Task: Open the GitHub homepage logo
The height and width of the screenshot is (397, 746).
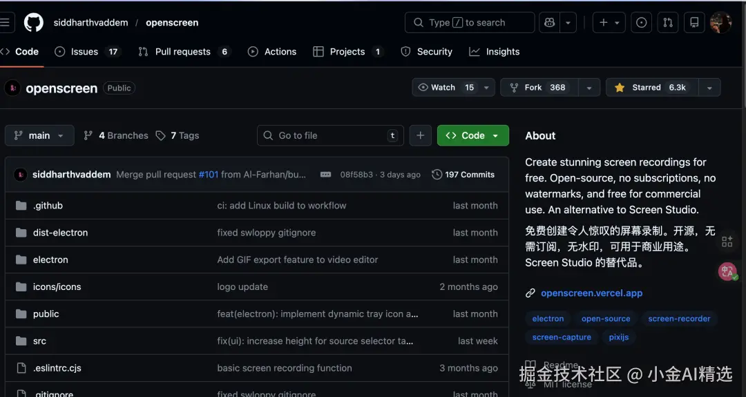Action: 34,22
